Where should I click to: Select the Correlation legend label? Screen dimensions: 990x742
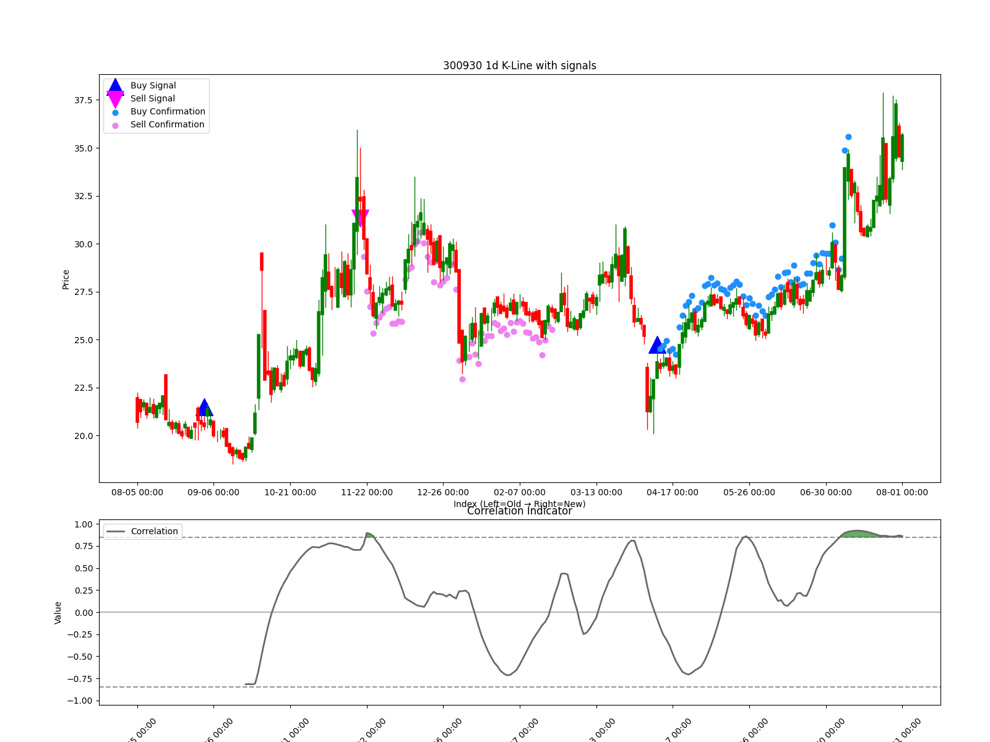point(154,532)
